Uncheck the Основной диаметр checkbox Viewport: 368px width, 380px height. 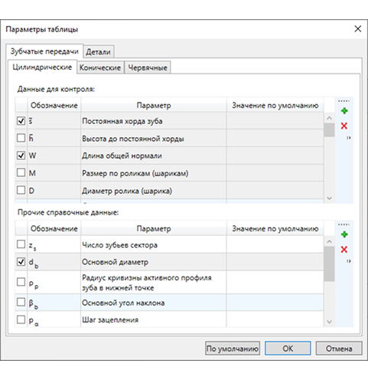pos(21,262)
